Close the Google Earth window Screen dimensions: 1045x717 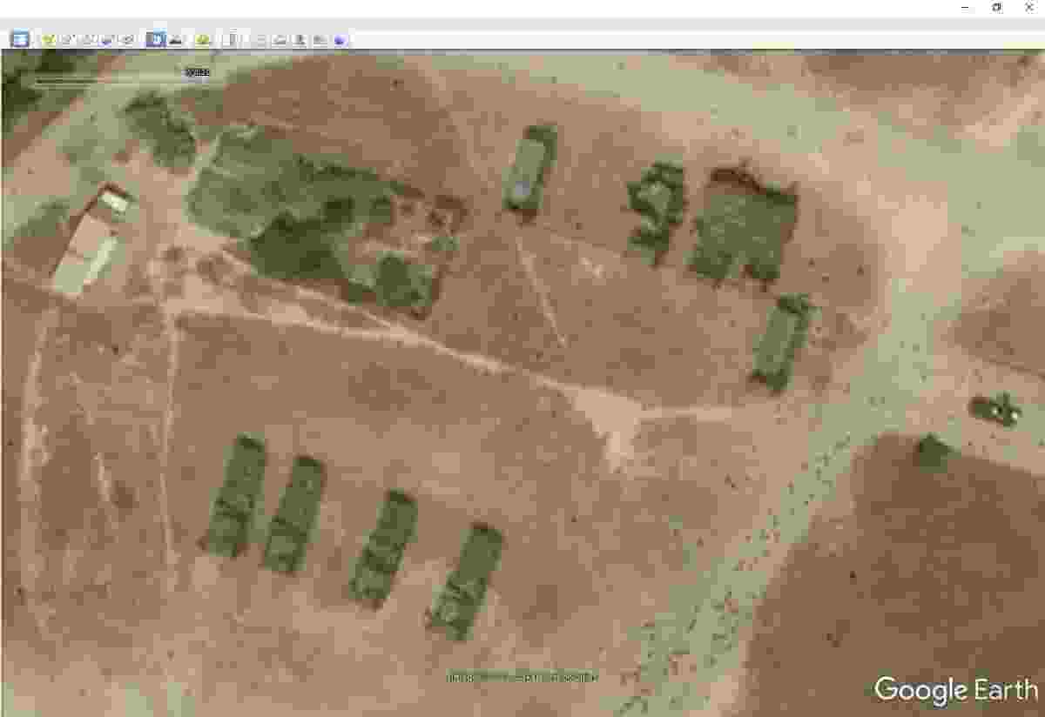tap(1028, 7)
